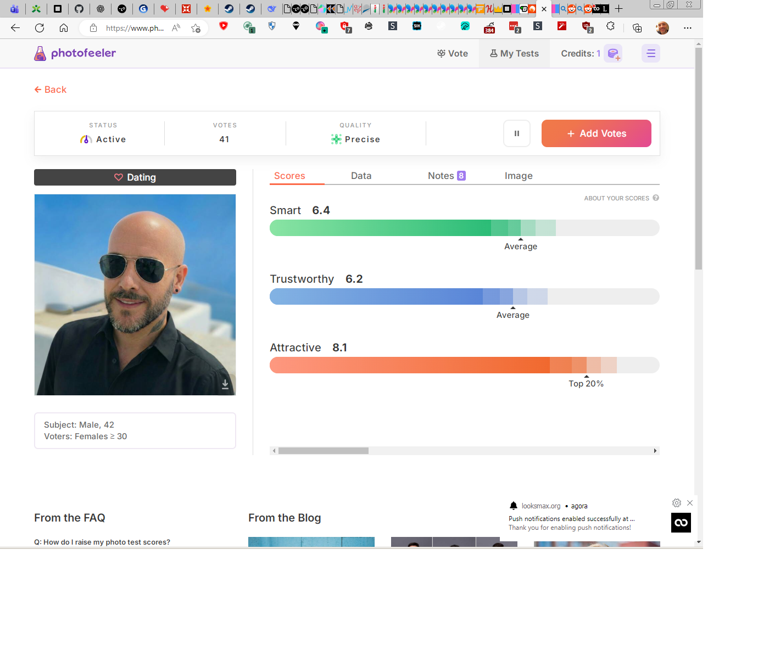758x661 pixels.
Task: Click the photofeeler logo
Action: click(75, 53)
